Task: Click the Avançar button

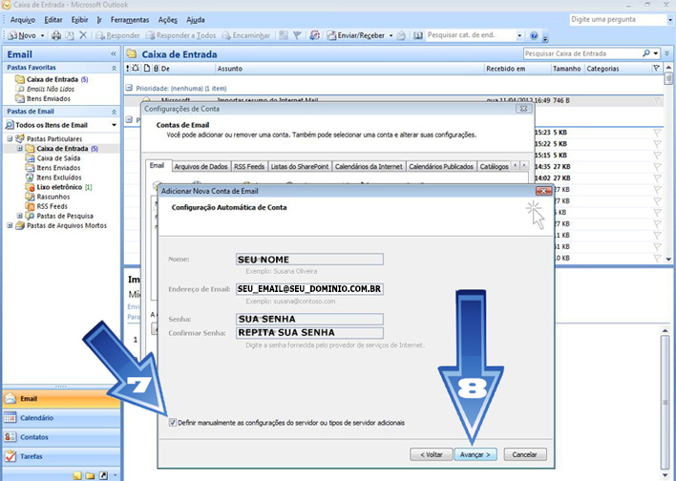Action: [x=475, y=454]
